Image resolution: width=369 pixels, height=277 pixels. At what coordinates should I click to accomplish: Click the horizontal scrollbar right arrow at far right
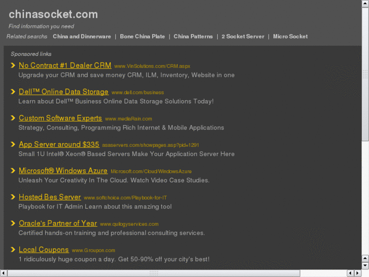coord(358,273)
